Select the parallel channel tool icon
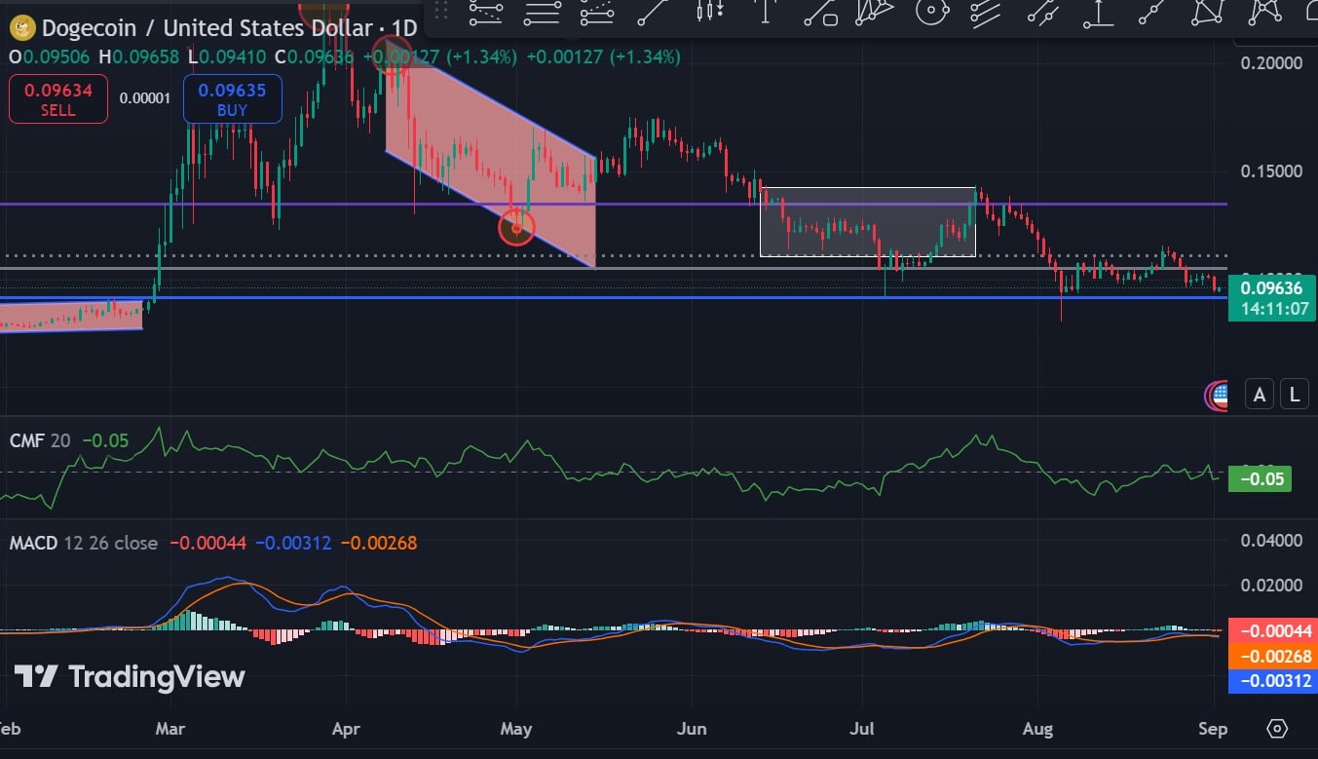This screenshot has height=759, width=1318. click(x=1043, y=12)
